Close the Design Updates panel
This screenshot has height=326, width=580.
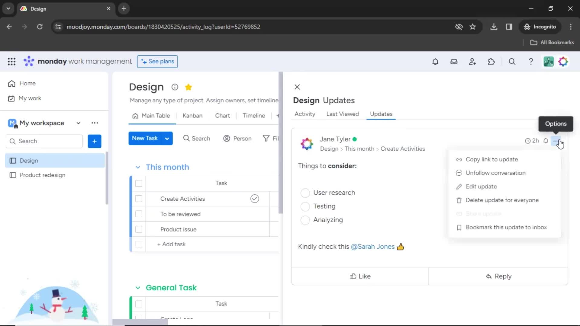pyautogui.click(x=297, y=87)
